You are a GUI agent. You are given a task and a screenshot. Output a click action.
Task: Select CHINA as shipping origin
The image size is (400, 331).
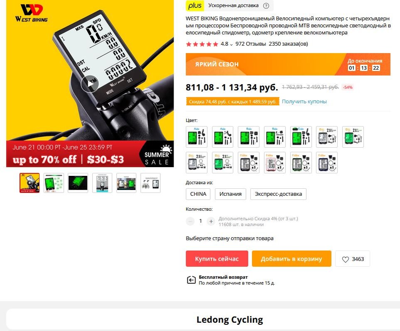point(198,194)
